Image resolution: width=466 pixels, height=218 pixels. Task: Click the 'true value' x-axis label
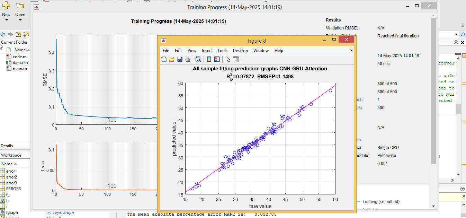pos(260,206)
